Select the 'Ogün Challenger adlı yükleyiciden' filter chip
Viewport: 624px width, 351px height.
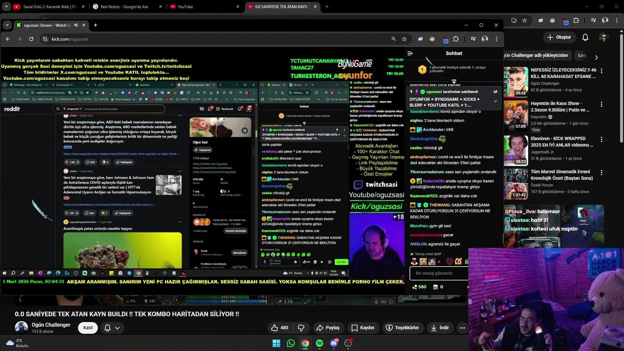pos(537,56)
